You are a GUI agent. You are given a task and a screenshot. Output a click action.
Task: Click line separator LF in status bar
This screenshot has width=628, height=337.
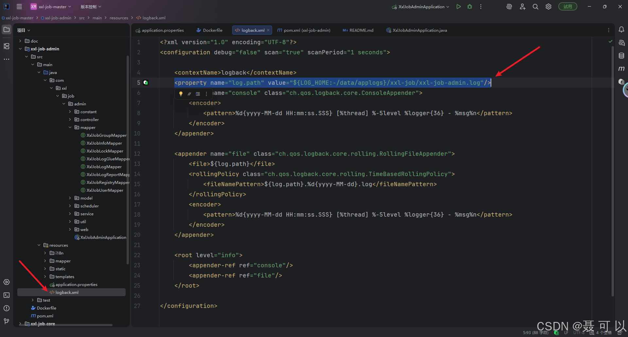tap(566, 333)
